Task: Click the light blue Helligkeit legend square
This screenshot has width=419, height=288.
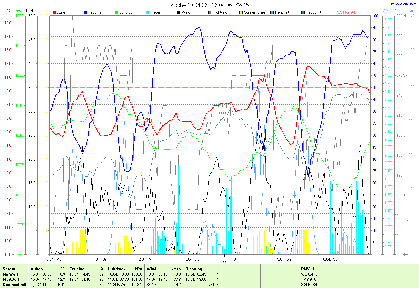Action: click(272, 12)
